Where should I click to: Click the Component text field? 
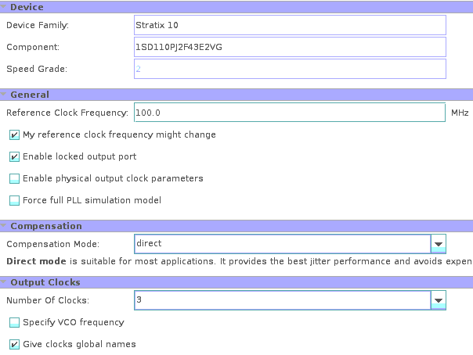click(290, 47)
